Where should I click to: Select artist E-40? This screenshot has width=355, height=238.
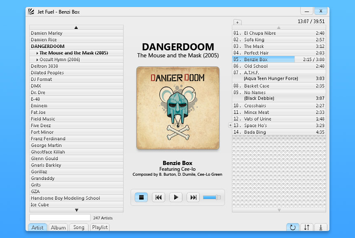(x=76, y=99)
